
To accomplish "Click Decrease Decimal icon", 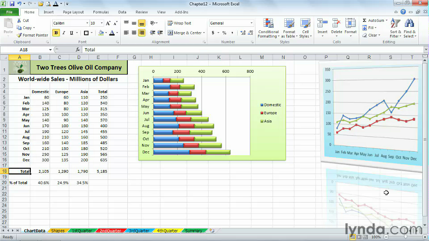I will tap(250, 33).
